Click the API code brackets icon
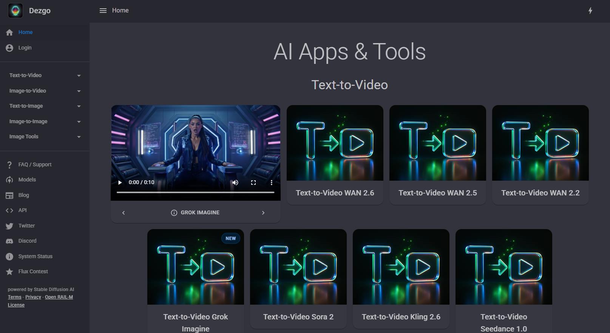 [9, 211]
